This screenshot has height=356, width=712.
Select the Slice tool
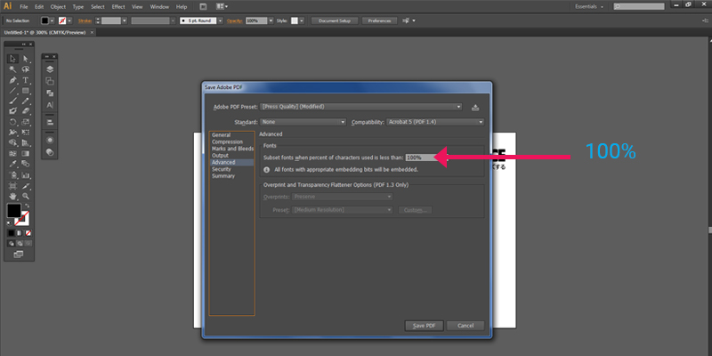26,186
